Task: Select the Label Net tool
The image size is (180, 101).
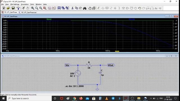Action: tap(107, 8)
